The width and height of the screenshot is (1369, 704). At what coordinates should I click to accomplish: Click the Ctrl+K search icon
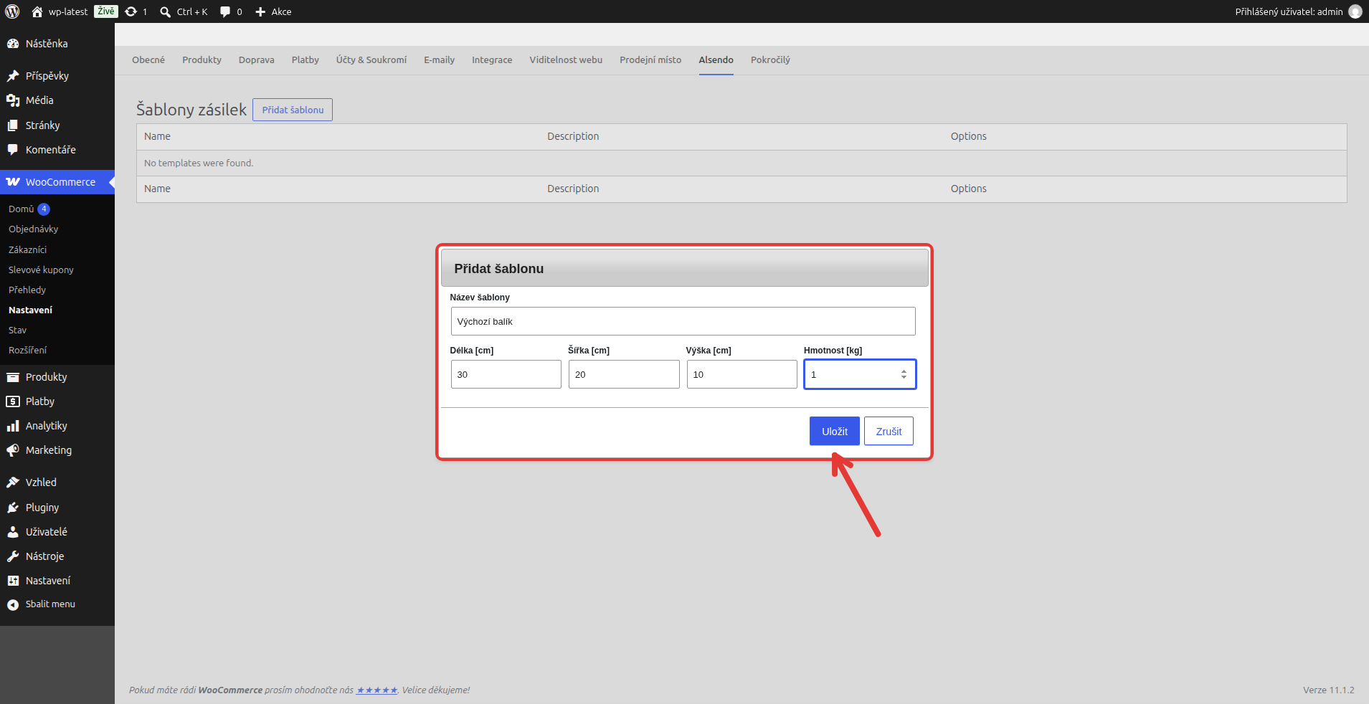coord(165,12)
